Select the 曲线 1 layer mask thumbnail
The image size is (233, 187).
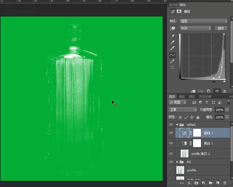pyautogui.click(x=197, y=133)
